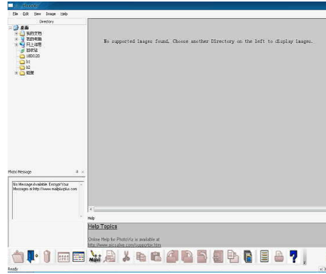The width and height of the screenshot is (326, 274).
Task: Collapse the desktop root tree node
Action: (11, 28)
